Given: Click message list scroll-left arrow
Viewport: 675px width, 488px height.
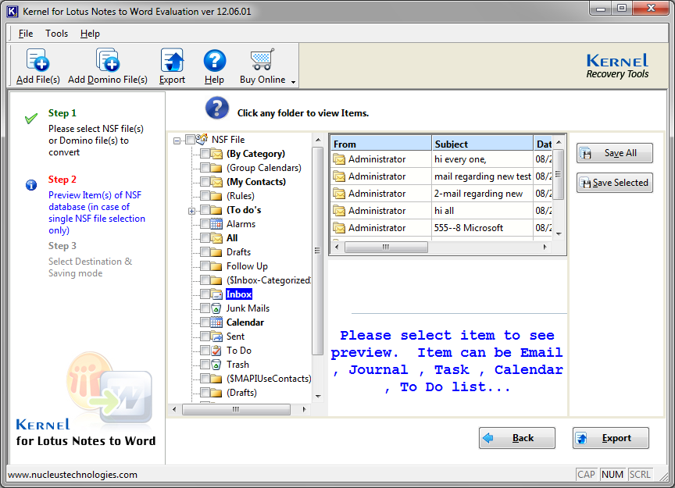Looking at the screenshot, I should coord(337,247).
